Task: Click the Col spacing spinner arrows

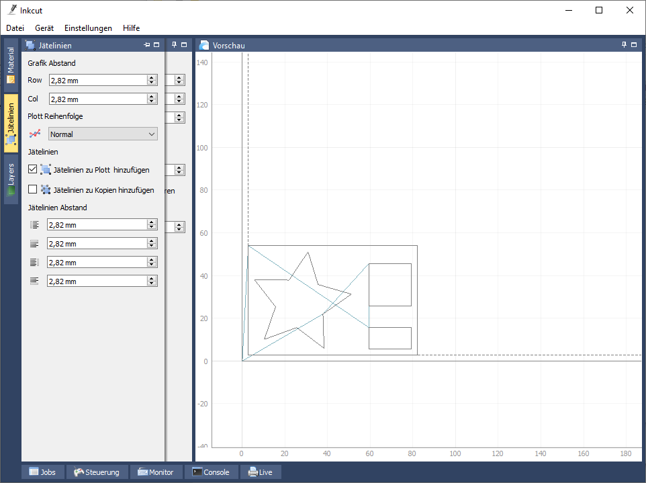Action: point(152,99)
